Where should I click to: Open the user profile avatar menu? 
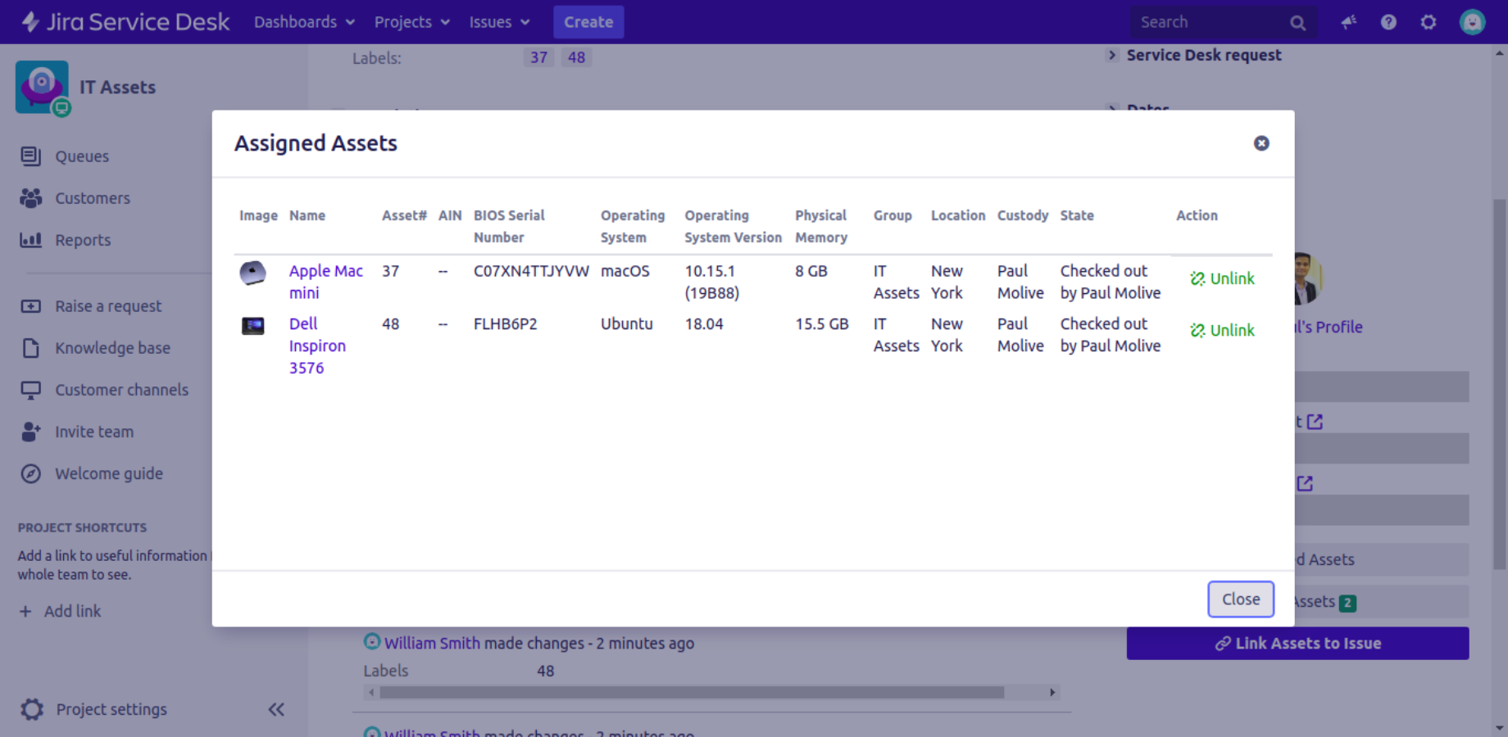click(1472, 22)
